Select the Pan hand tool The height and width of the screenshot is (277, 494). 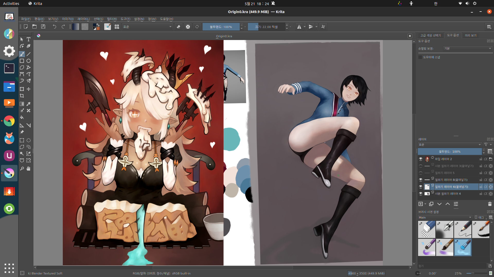(29, 169)
